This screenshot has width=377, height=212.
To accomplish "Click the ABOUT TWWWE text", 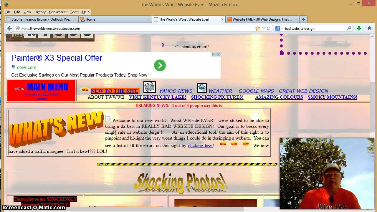I will click(x=106, y=97).
